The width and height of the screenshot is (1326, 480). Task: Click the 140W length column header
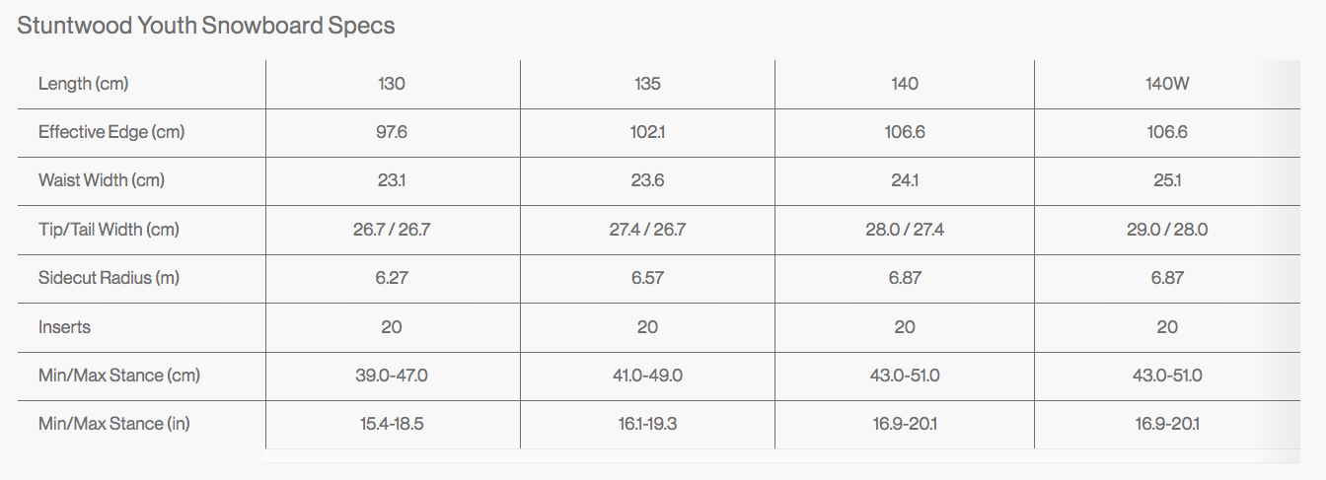pos(1167,84)
